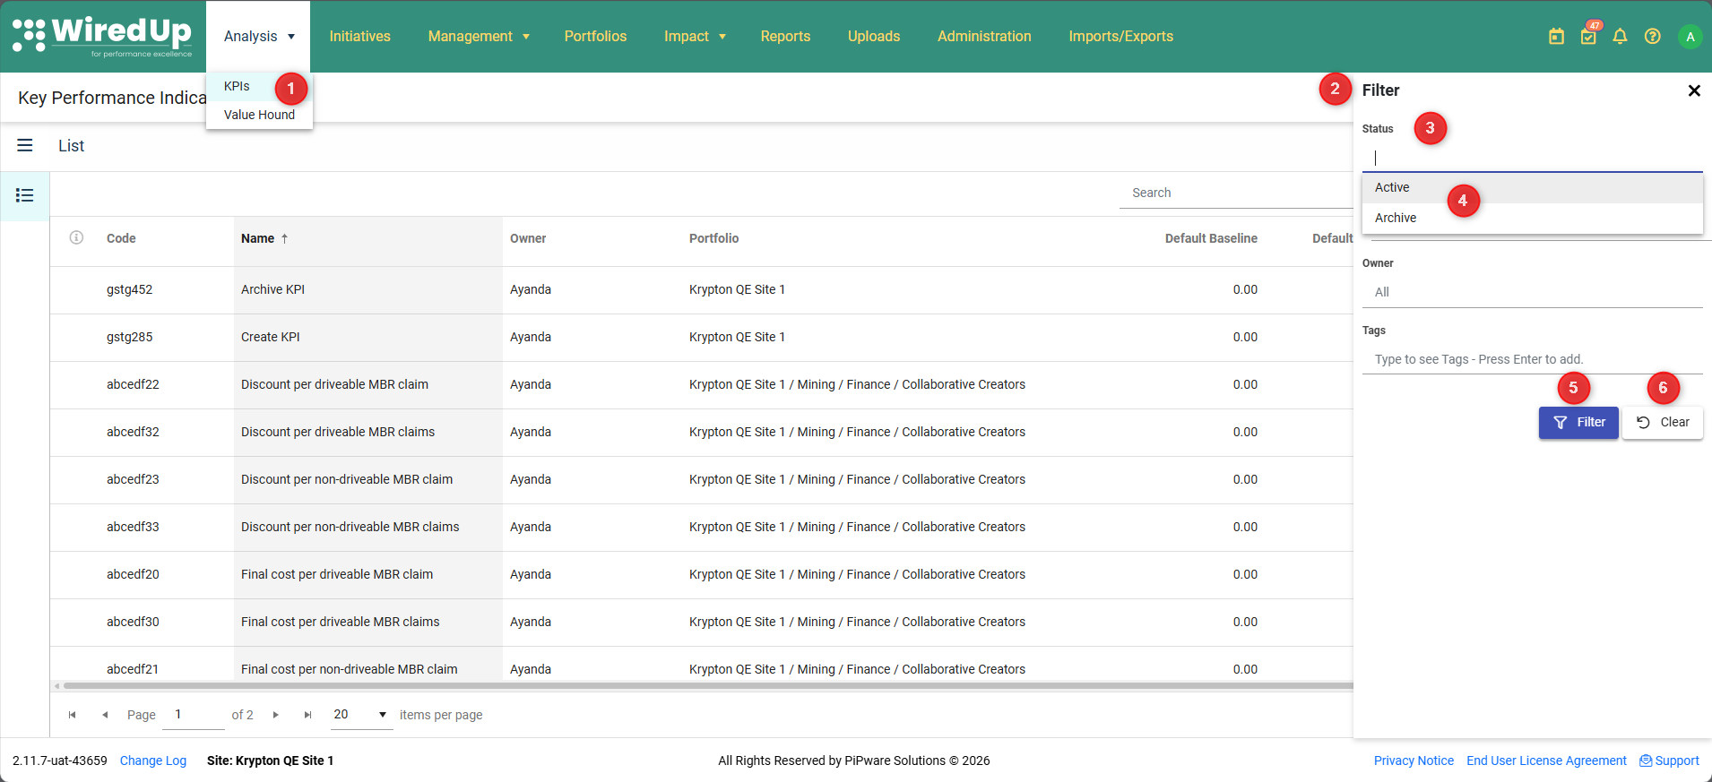This screenshot has width=1712, height=782.
Task: Sort by the Portfolio column header
Action: click(713, 238)
